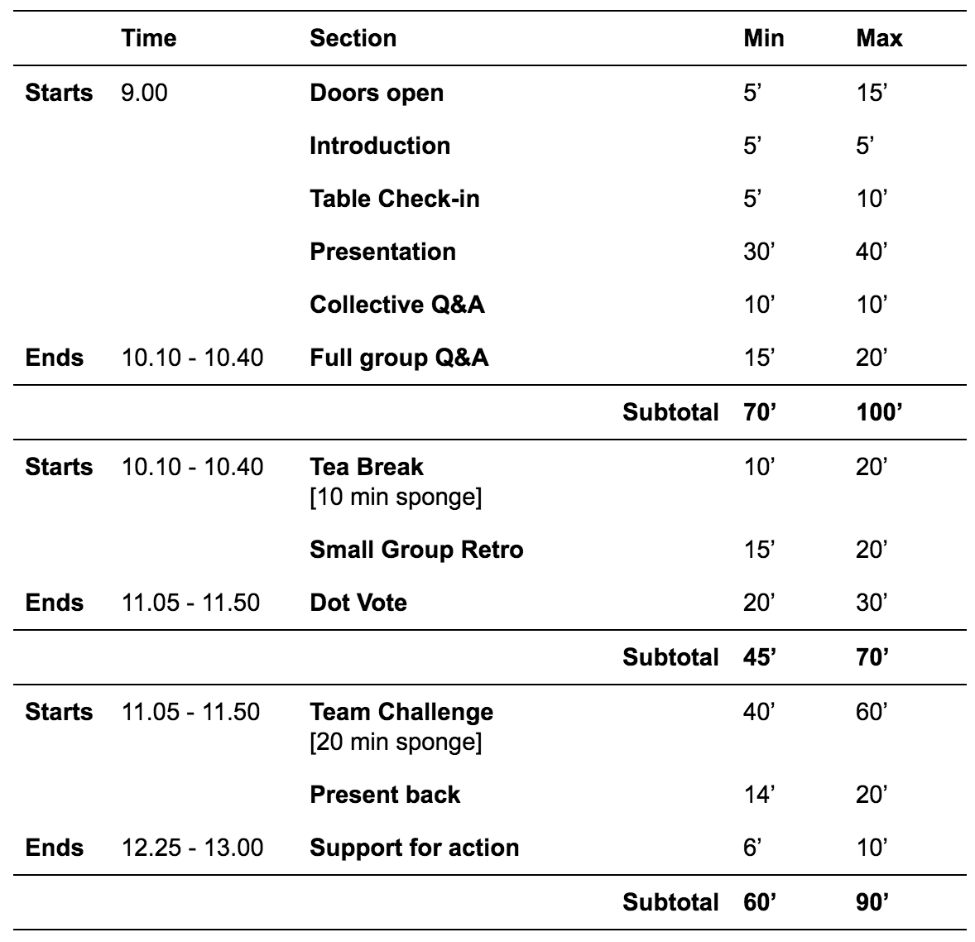This screenshot has height=942, width=975.
Task: Click first Subtotal value 100'
Action: click(x=879, y=412)
